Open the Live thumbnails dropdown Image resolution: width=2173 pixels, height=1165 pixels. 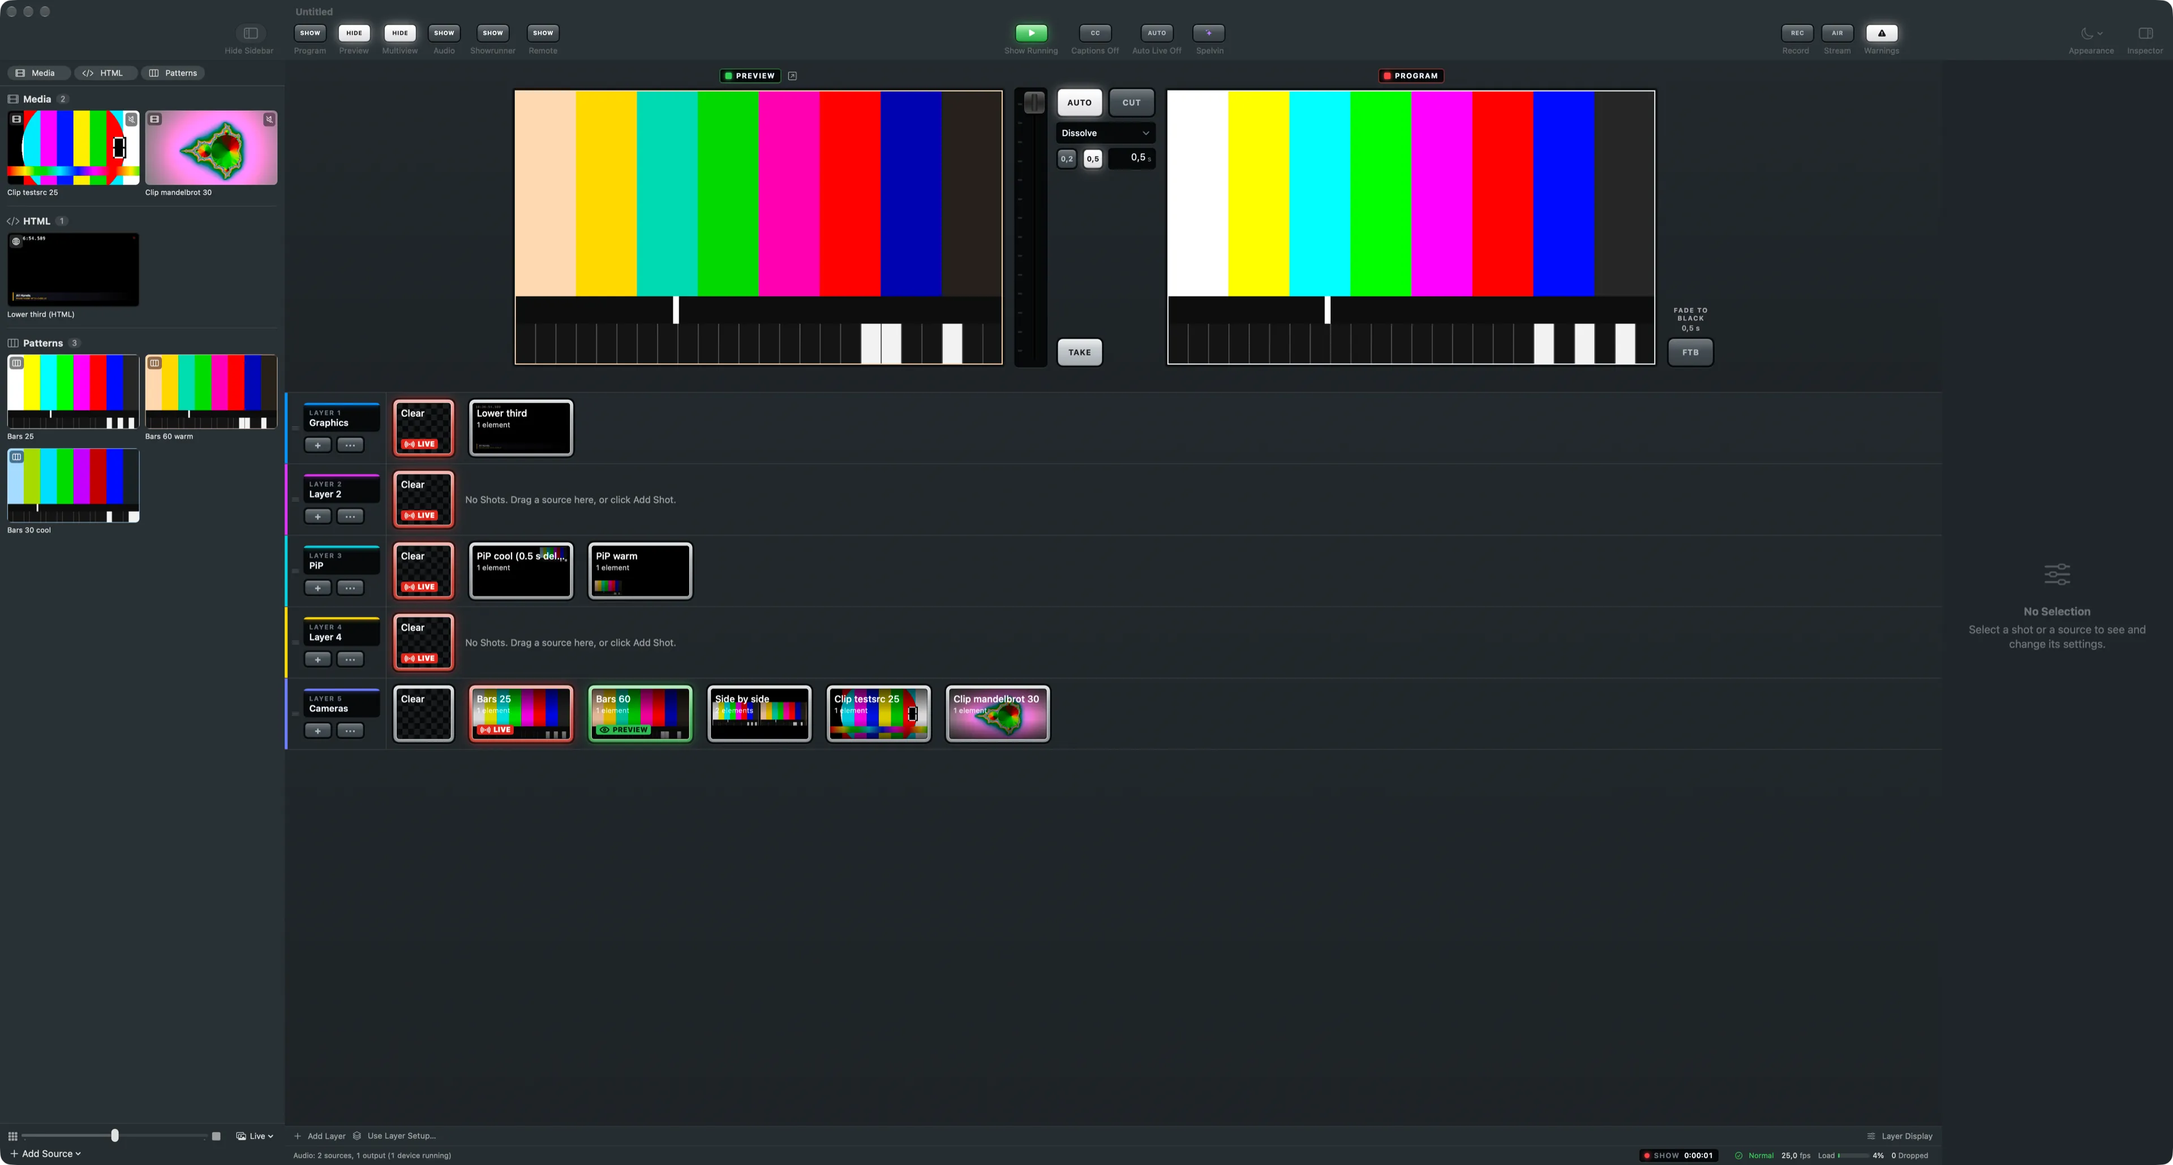(255, 1136)
